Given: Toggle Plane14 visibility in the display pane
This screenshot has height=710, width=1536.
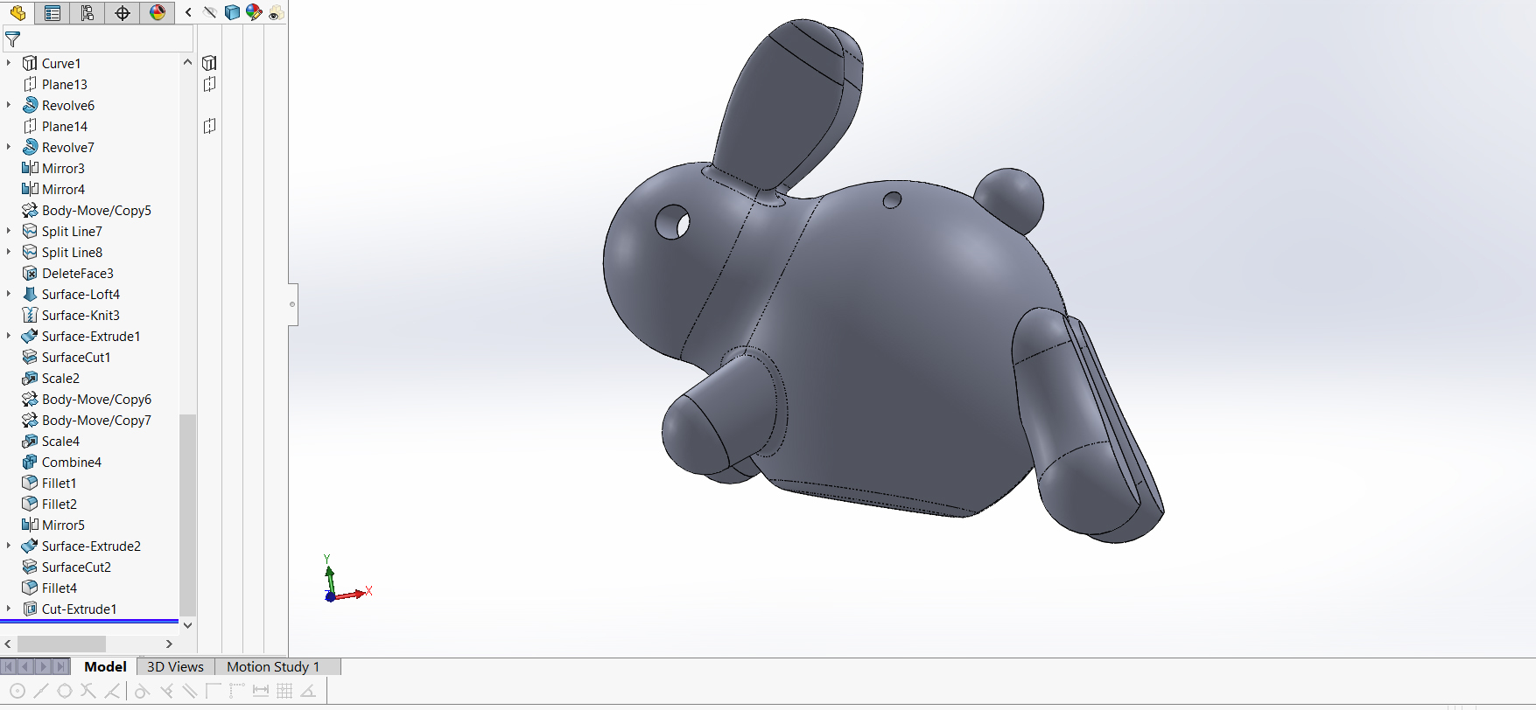Looking at the screenshot, I should pyautogui.click(x=209, y=126).
